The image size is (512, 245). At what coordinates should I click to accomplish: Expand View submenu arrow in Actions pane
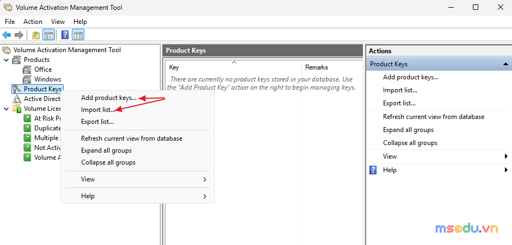click(506, 156)
